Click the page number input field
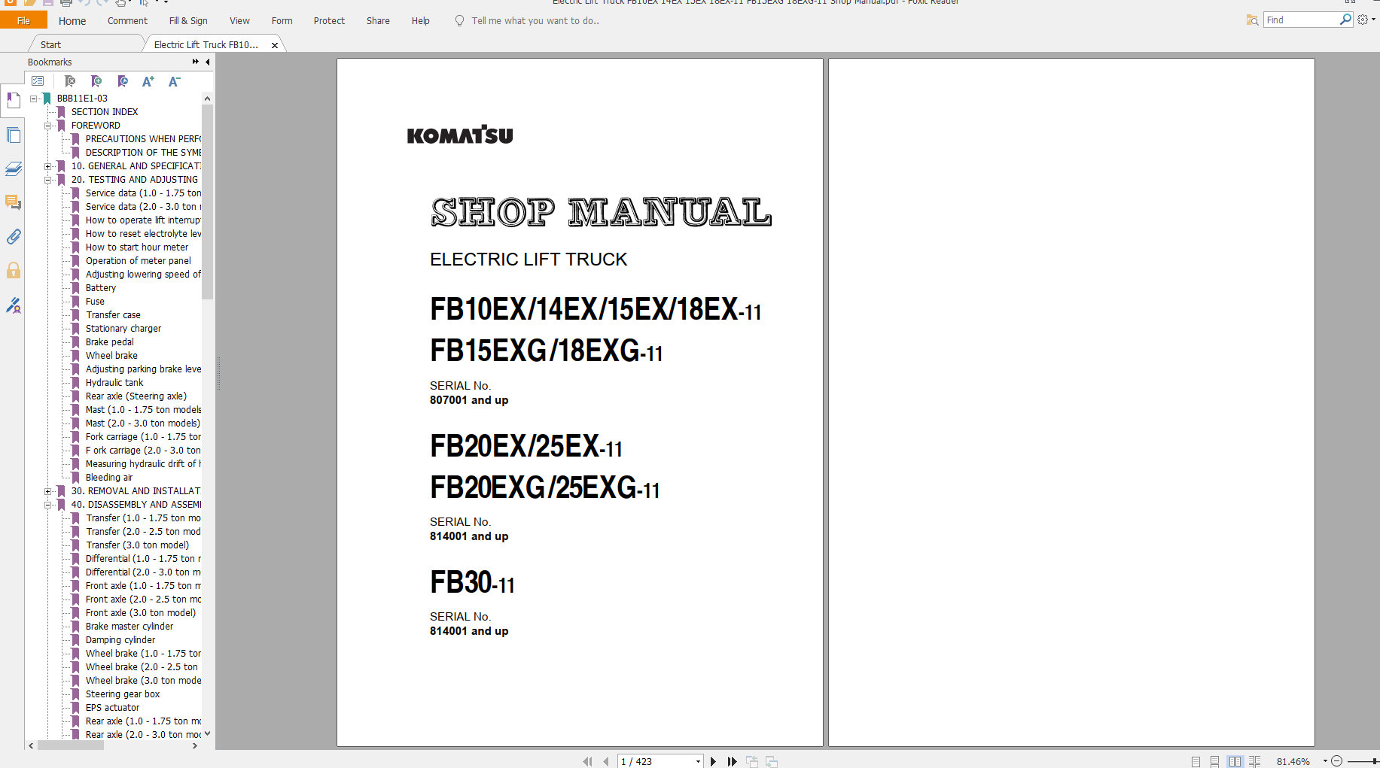 pos(655,761)
